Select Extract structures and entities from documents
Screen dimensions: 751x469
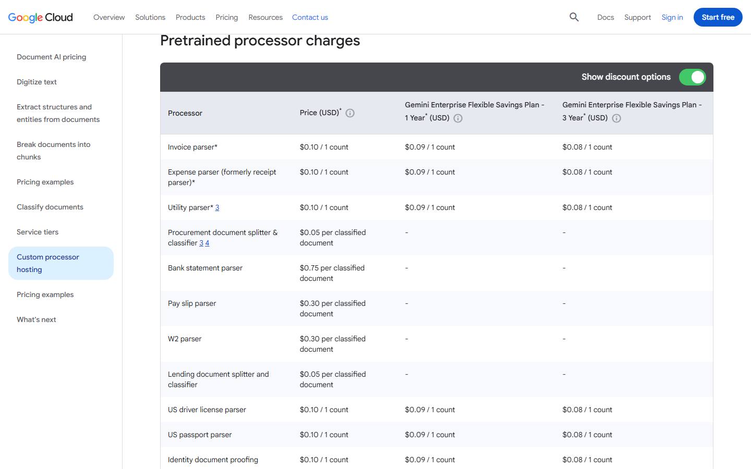tap(58, 113)
